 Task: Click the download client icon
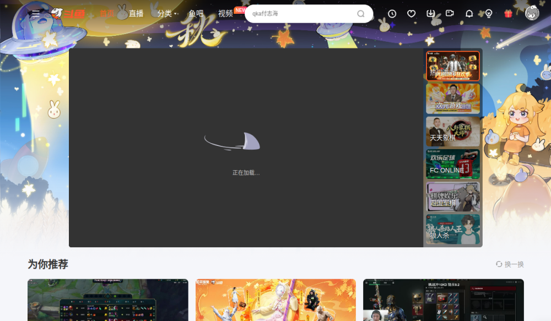click(430, 13)
